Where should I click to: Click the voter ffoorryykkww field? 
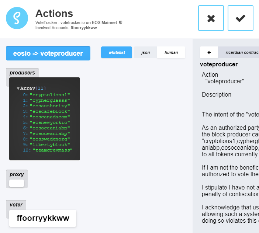point(43,218)
